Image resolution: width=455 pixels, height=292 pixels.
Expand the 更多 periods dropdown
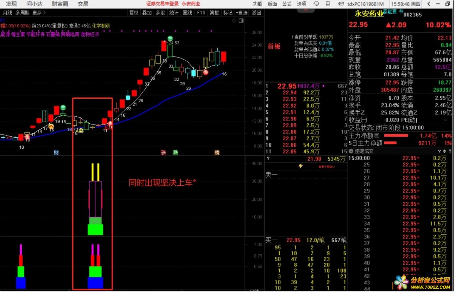coord(39,13)
